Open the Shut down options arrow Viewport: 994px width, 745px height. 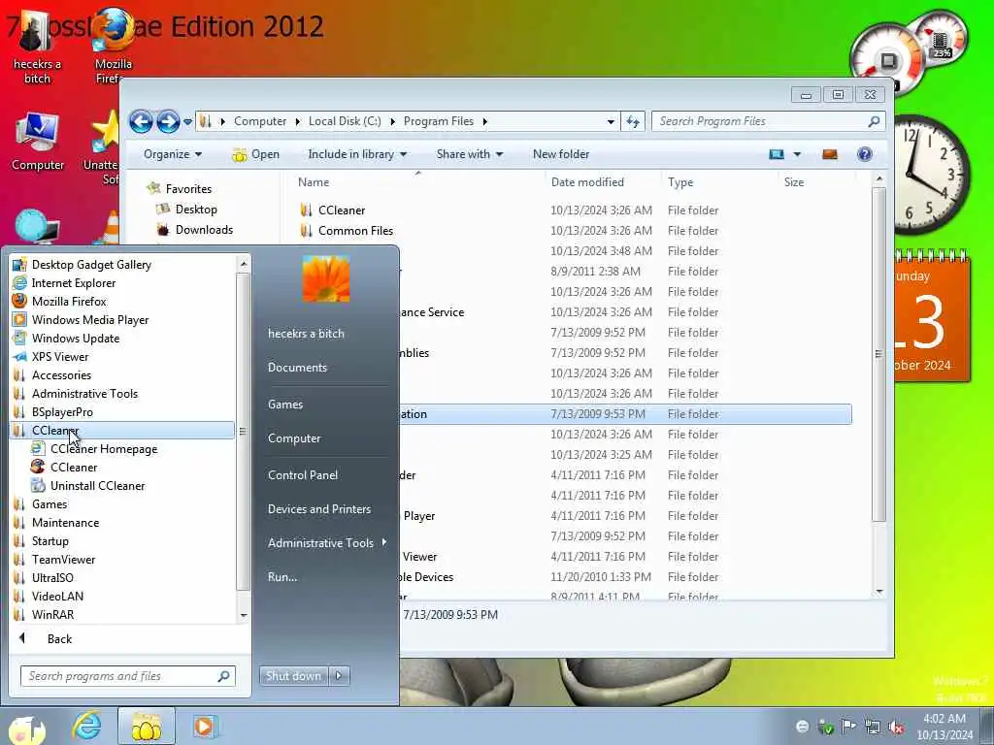pos(339,676)
